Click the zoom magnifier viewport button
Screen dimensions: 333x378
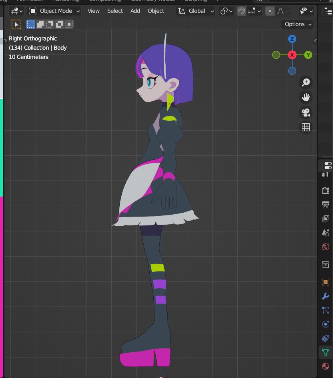(x=306, y=82)
